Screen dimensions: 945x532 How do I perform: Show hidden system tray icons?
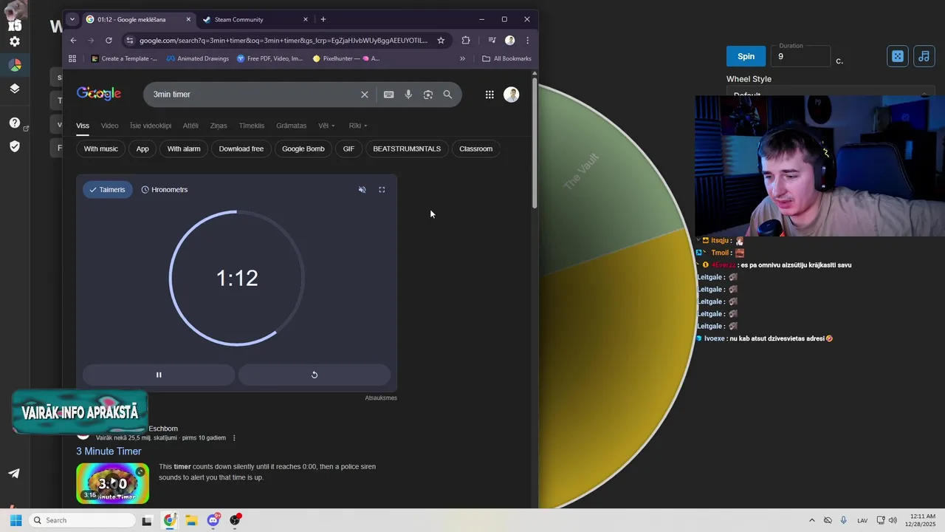pos(812,520)
